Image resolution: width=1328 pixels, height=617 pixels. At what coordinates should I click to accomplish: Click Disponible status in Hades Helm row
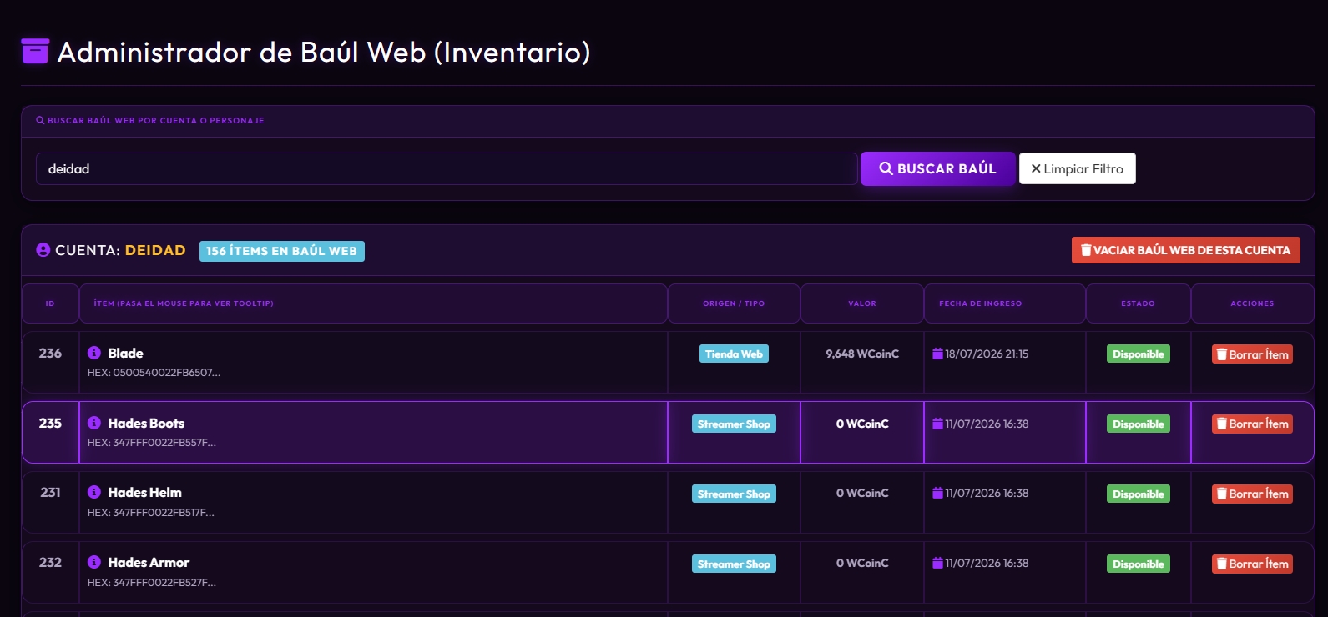[x=1138, y=494]
